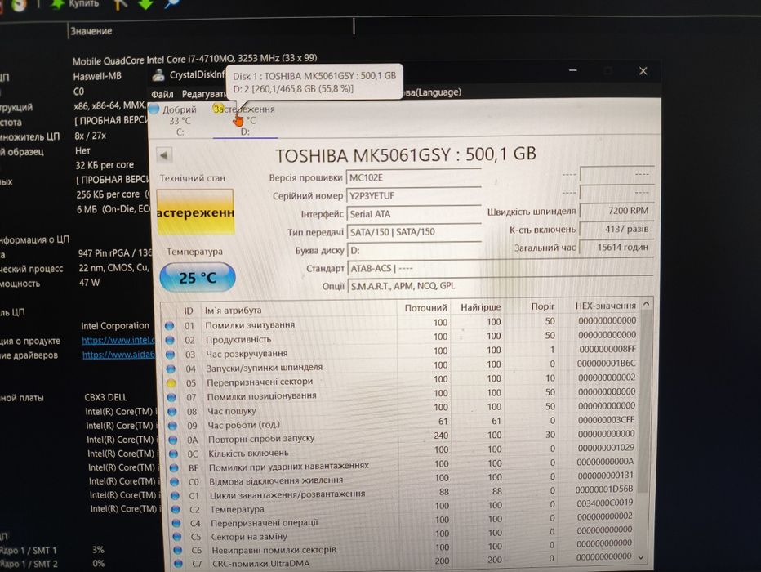Click the Ім'я атрибута column header

point(233,311)
